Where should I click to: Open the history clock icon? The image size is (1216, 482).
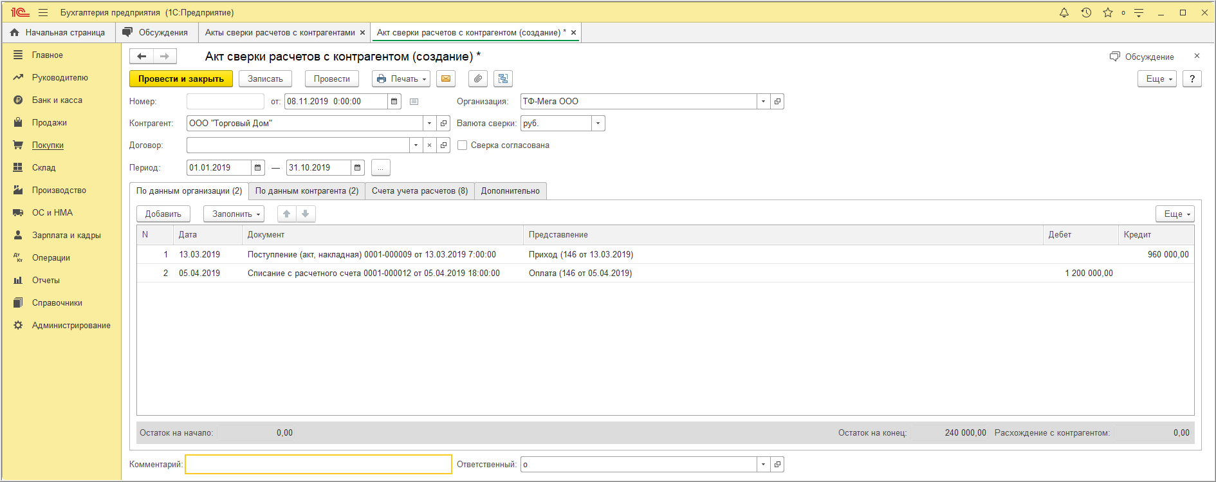(1086, 13)
